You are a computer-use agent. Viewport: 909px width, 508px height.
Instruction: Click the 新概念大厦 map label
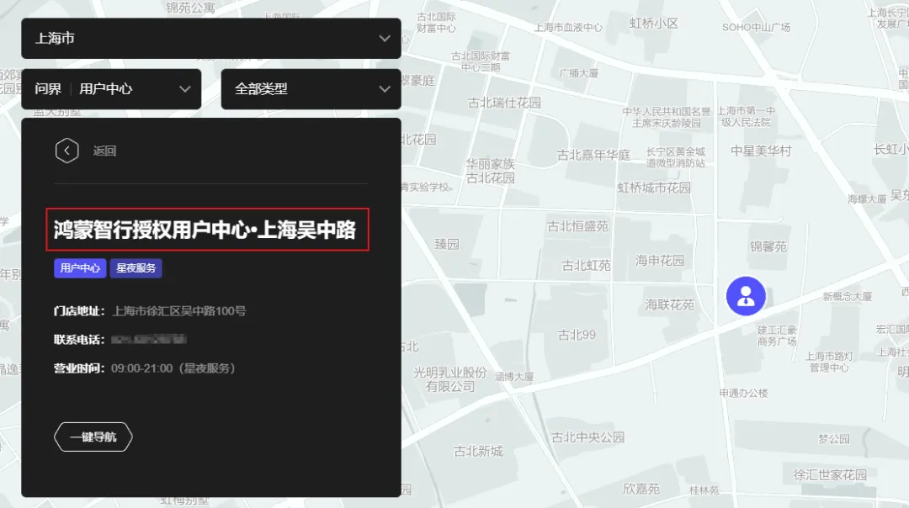coord(847,297)
